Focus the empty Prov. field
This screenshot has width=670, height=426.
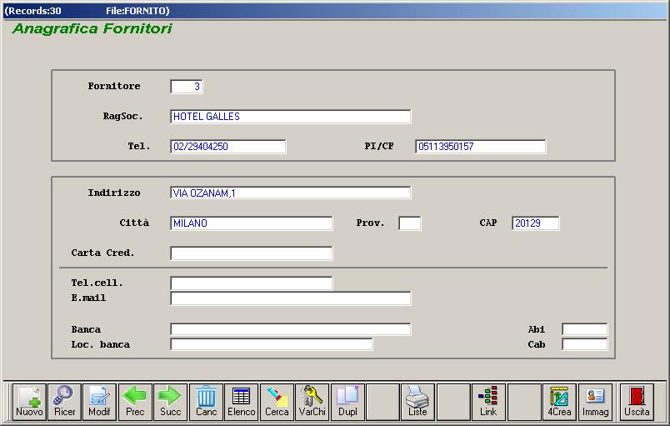coord(410,223)
